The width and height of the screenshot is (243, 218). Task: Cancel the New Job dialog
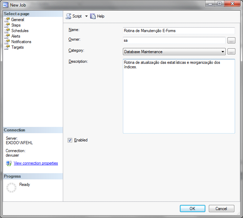pos(221,209)
